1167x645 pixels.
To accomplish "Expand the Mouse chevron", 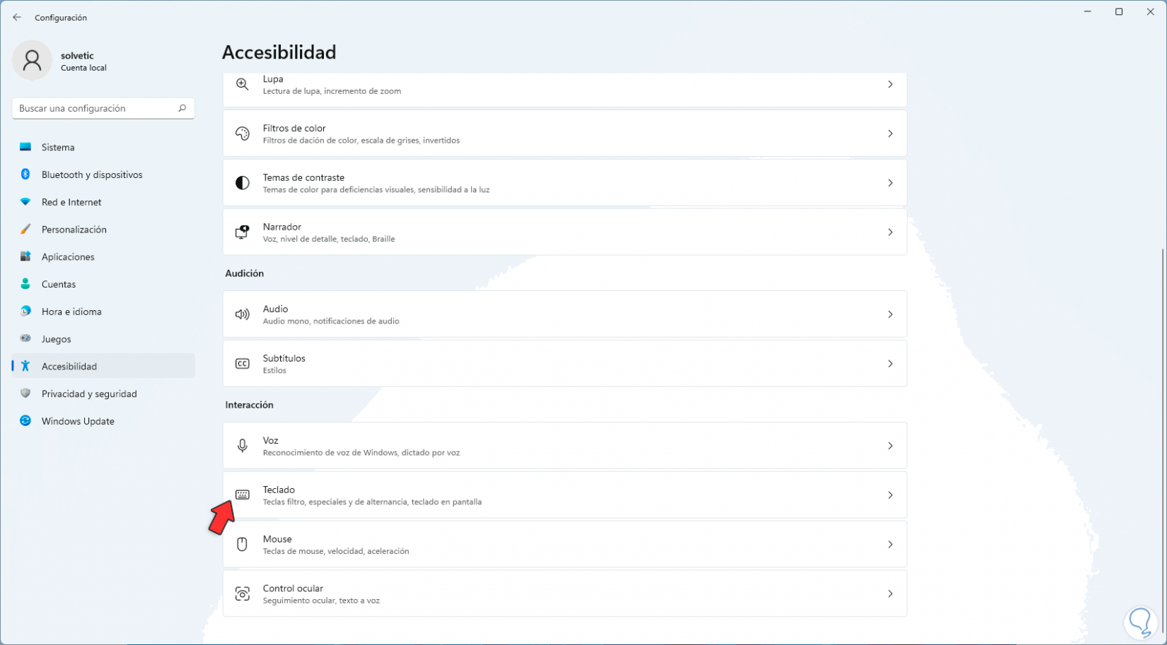I will coord(890,545).
